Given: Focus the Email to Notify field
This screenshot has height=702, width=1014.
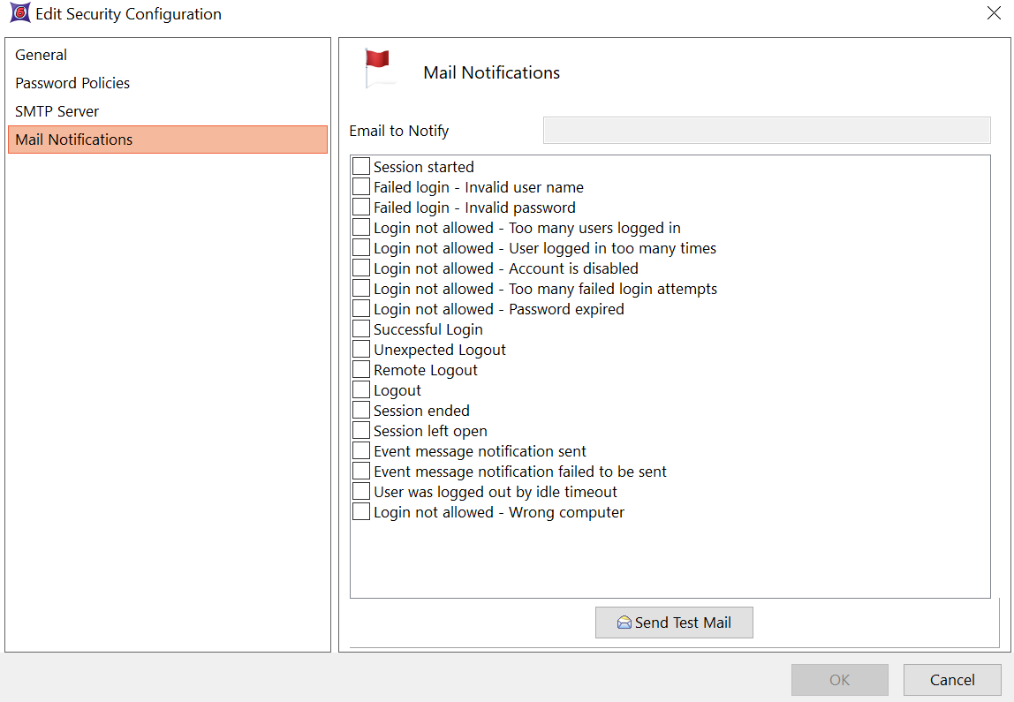Looking at the screenshot, I should 767,130.
